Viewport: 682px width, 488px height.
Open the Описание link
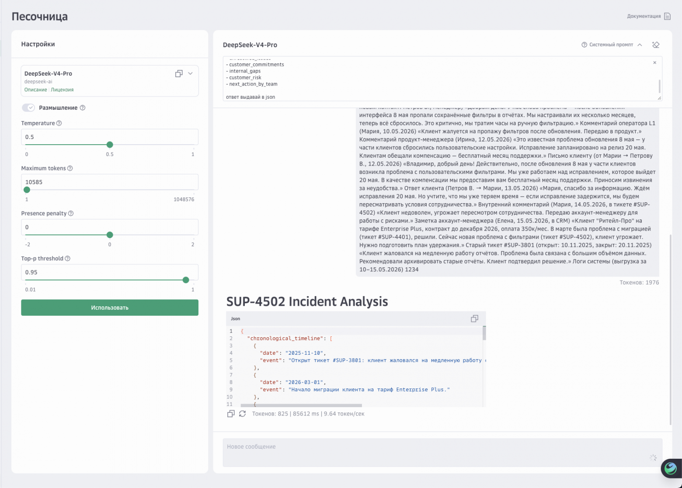click(35, 90)
